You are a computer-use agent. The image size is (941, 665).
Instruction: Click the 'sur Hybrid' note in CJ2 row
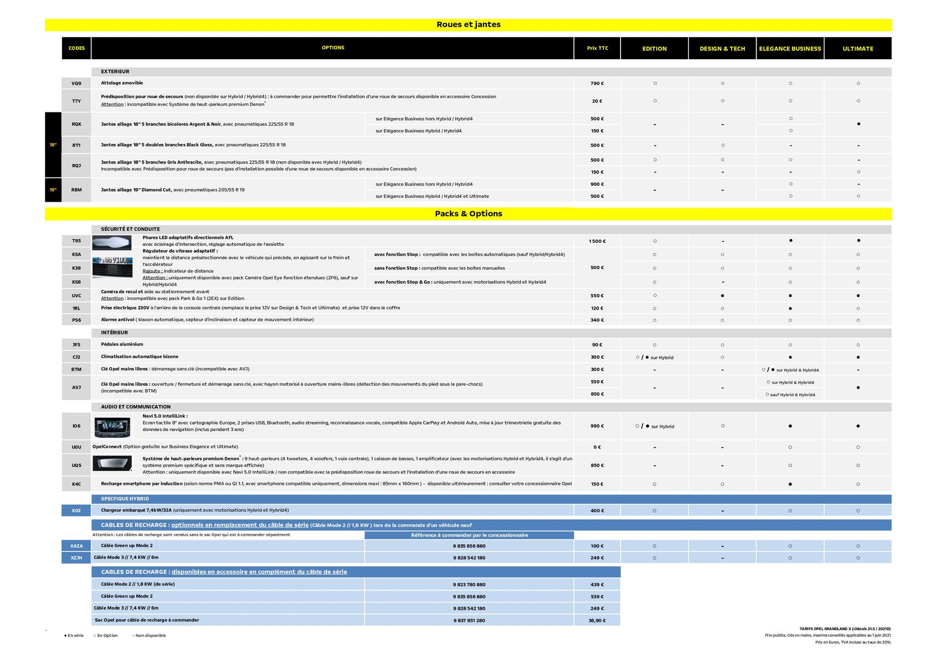click(662, 357)
